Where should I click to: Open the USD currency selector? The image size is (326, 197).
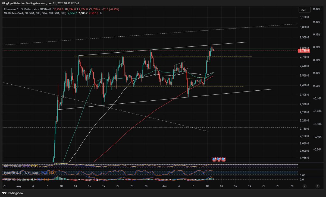(303, 10)
